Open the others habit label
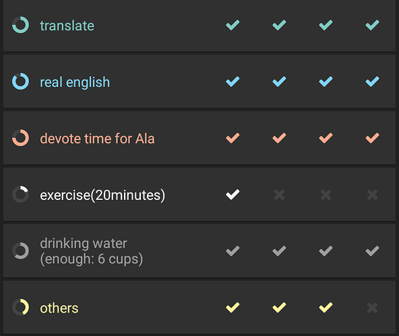 59,308
